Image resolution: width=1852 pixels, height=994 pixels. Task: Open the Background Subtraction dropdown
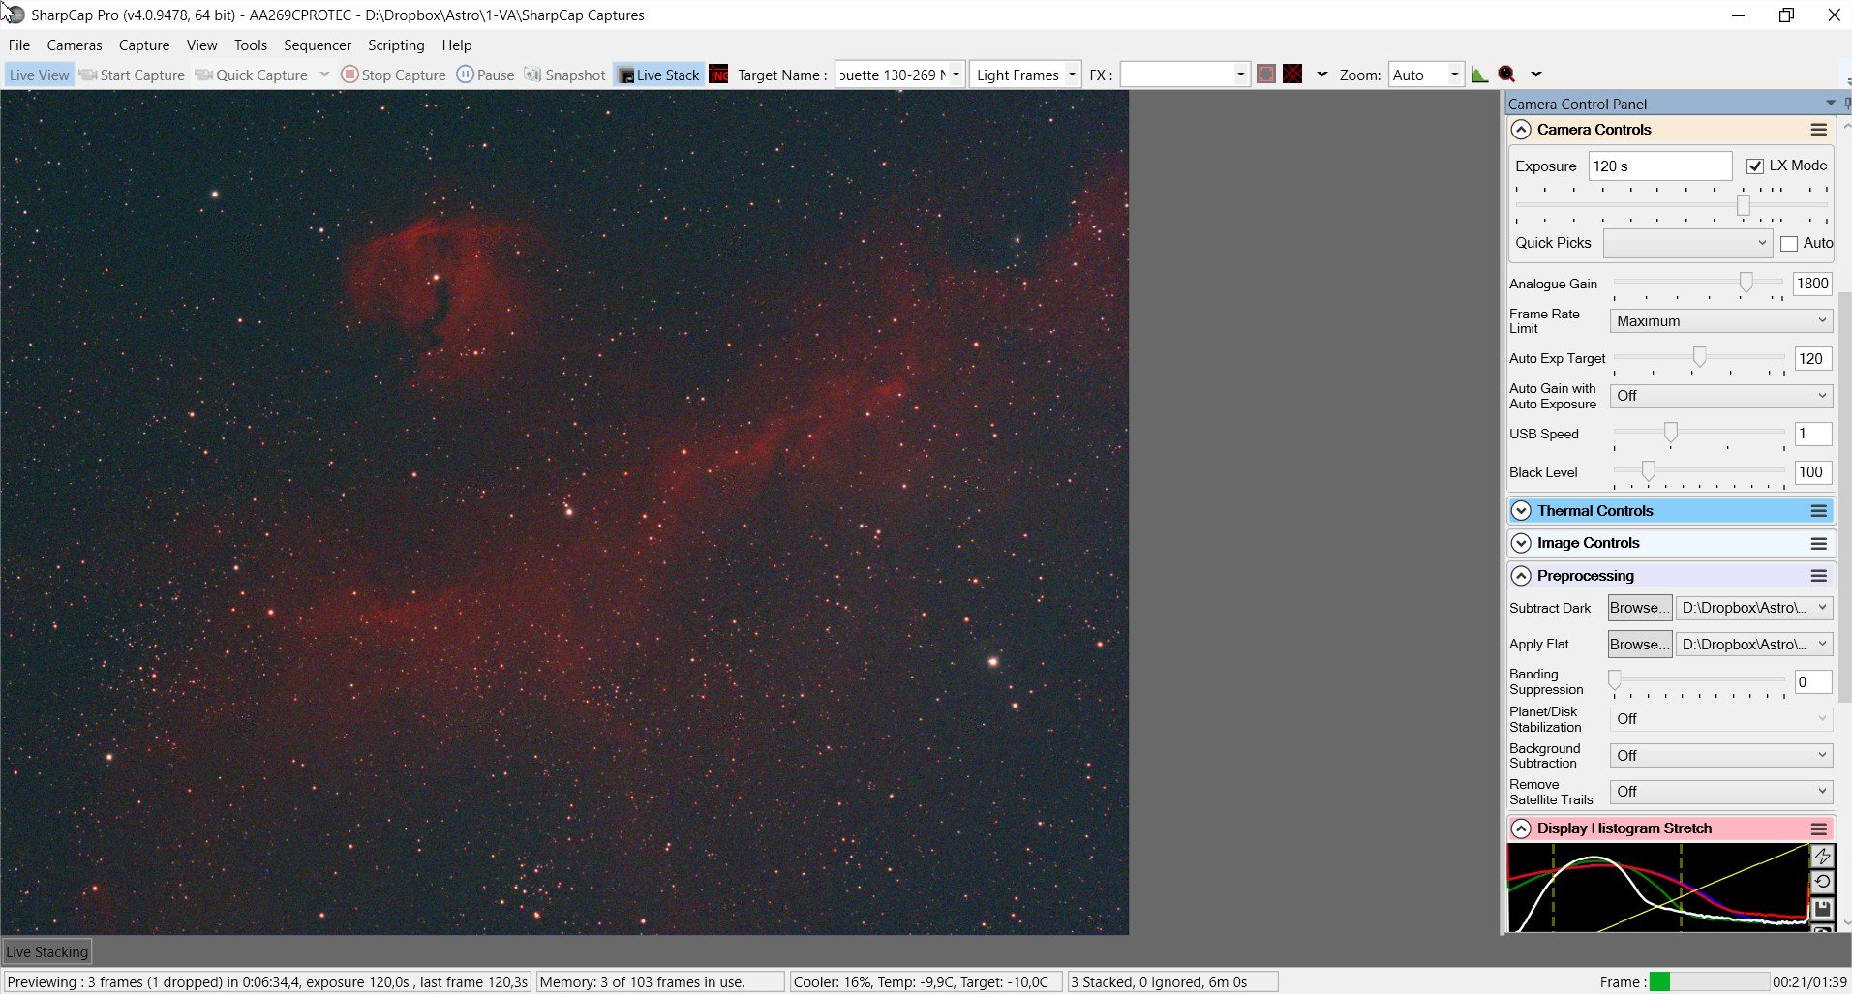1720,755
